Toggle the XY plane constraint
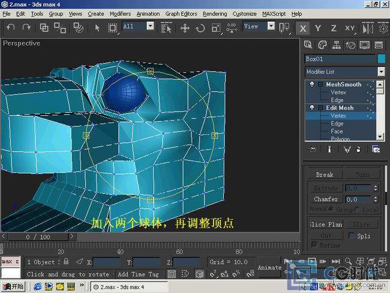This screenshot has width=390, height=293. tap(350, 28)
